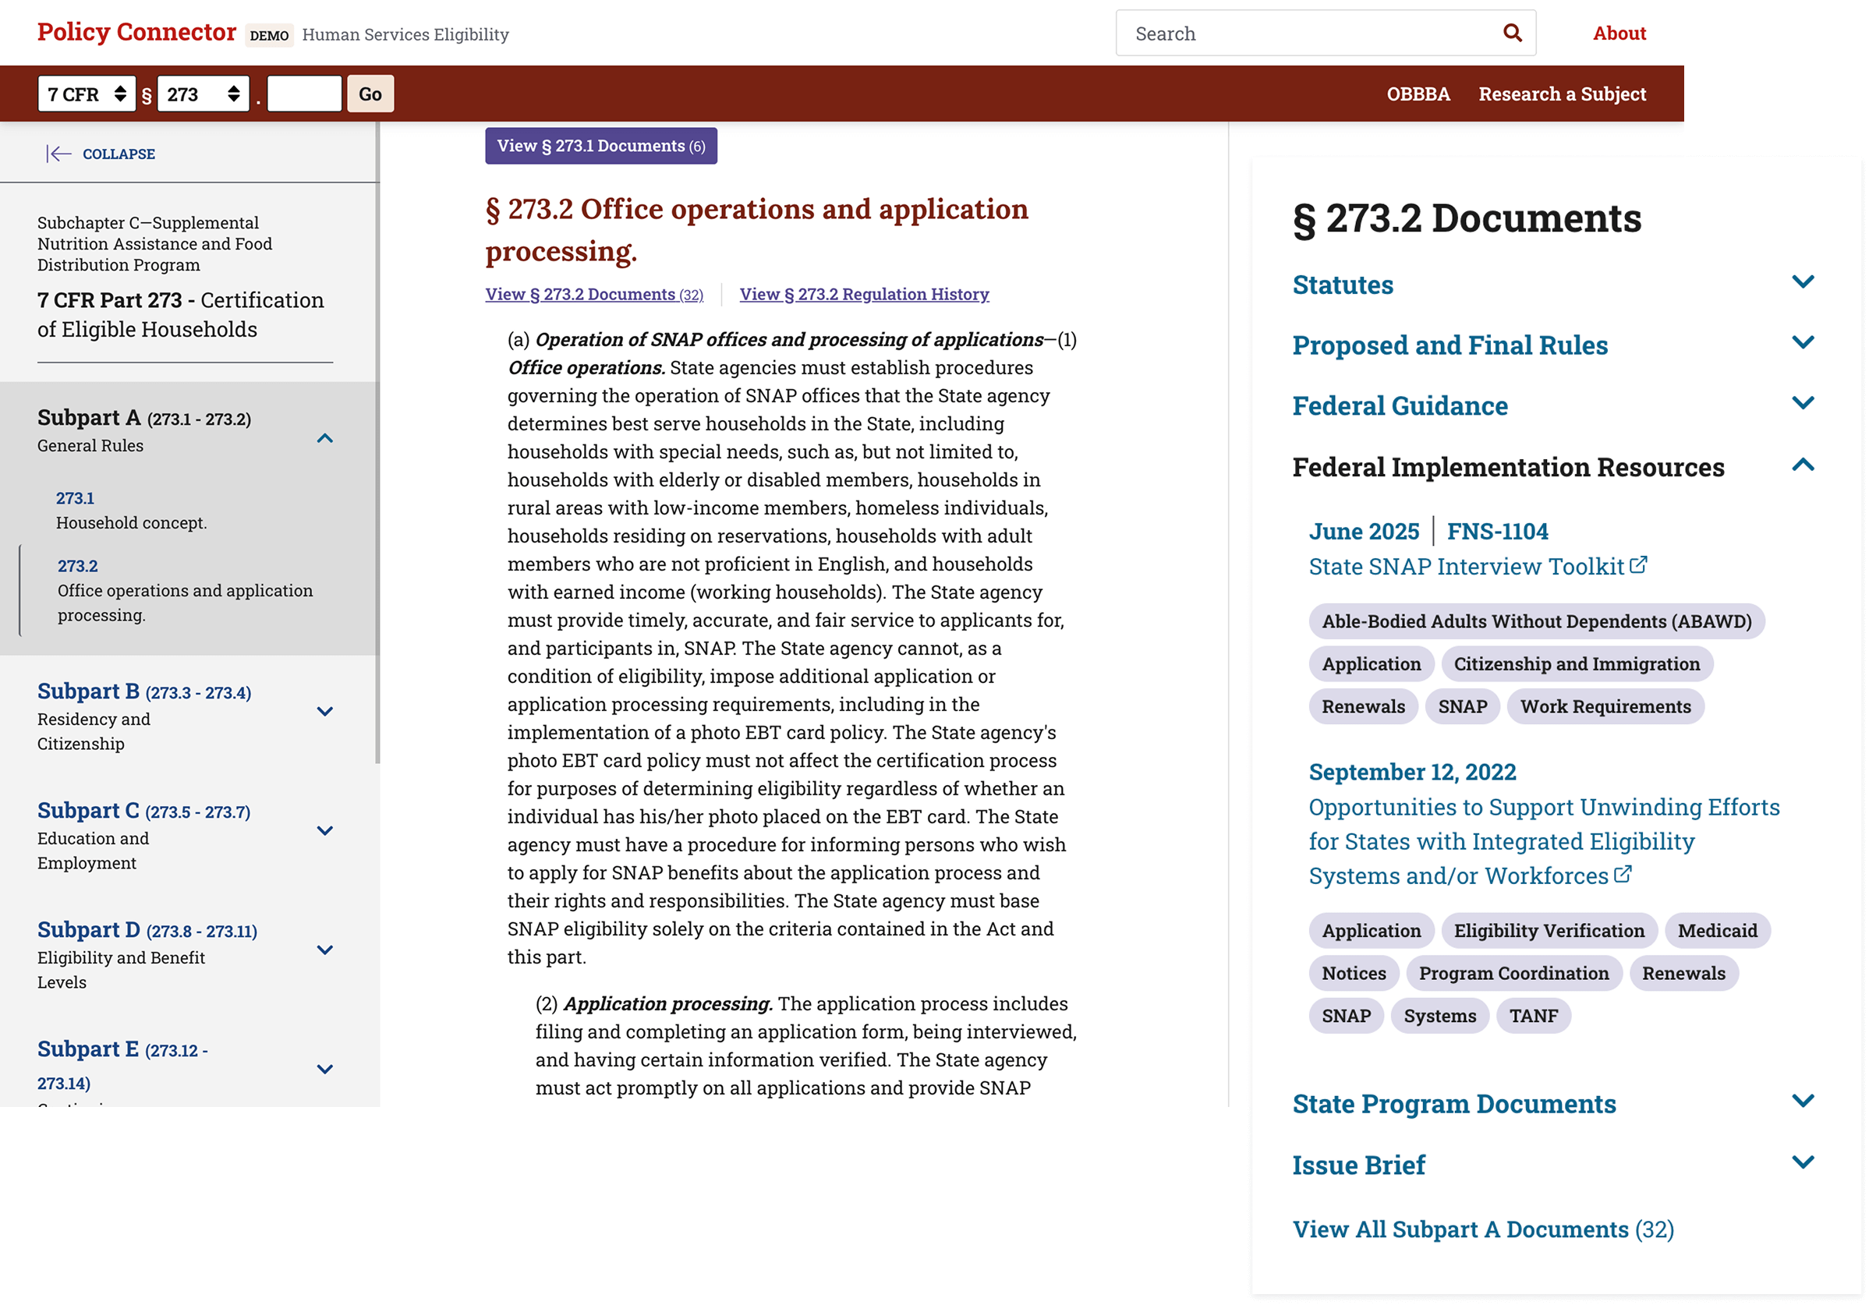The image size is (1869, 1305).
Task: Open View § 273.2 Regulation History link
Action: pos(865,294)
